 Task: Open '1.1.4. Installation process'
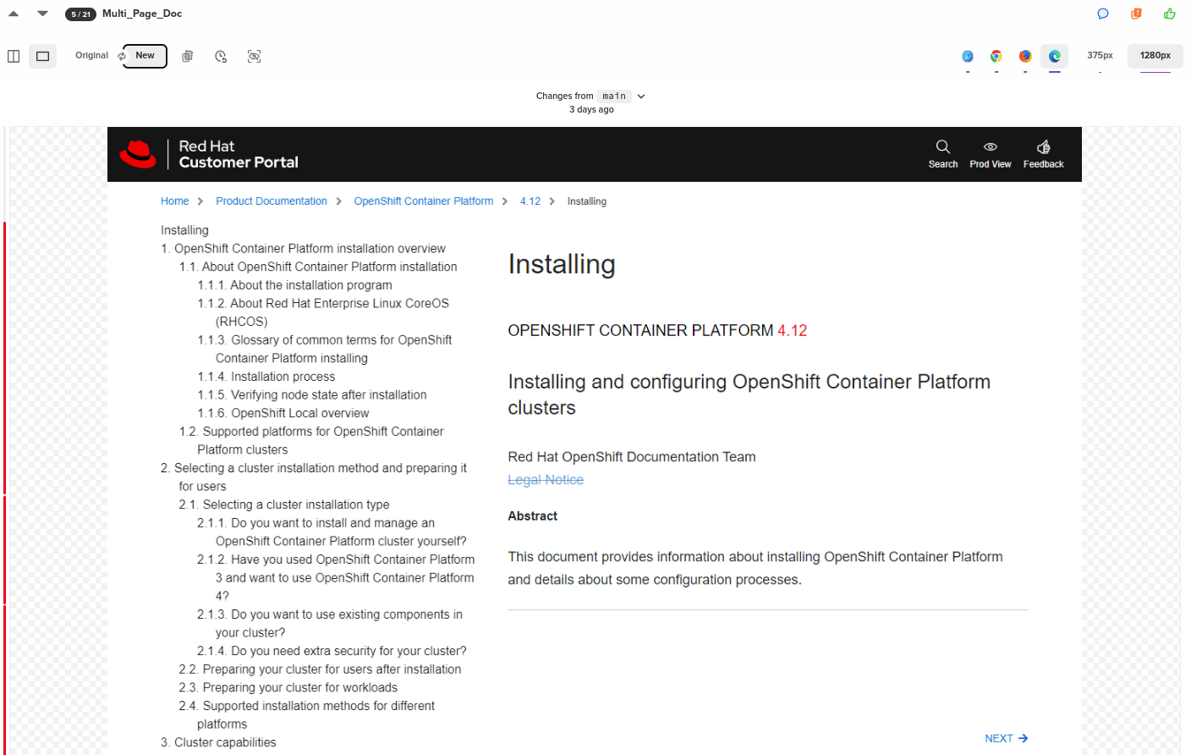[x=266, y=377]
